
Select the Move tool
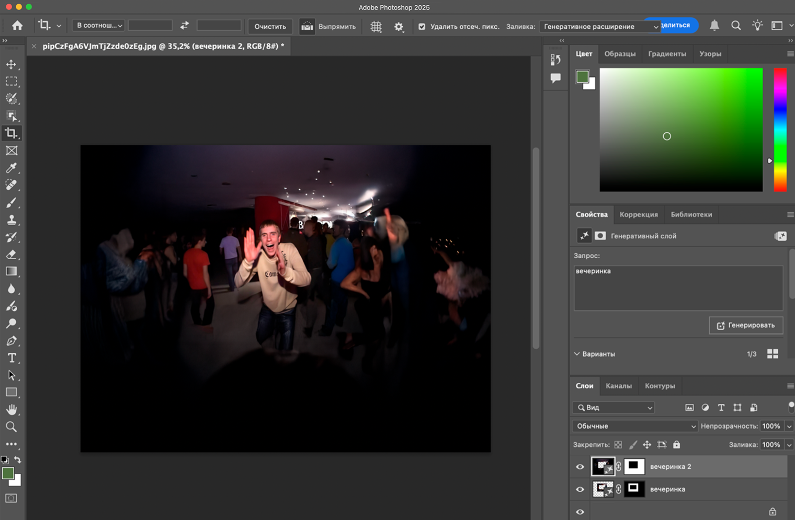coord(11,64)
